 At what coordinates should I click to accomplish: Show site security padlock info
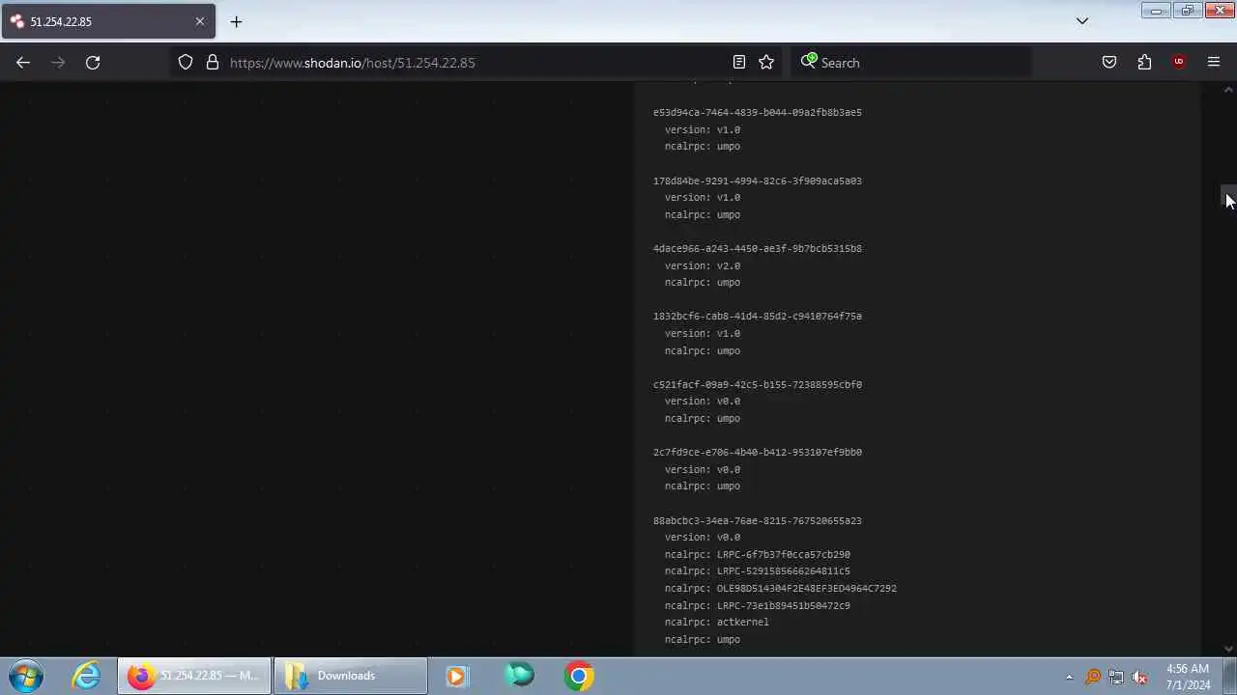pos(213,63)
